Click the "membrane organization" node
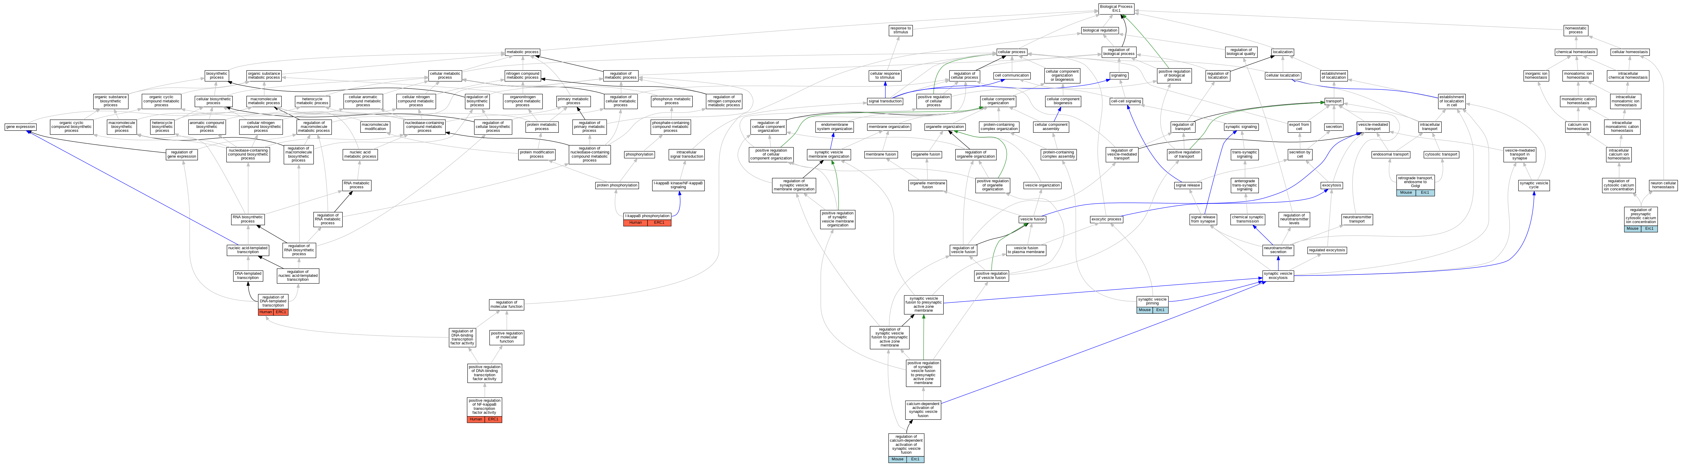This screenshot has width=1682, height=466. tap(889, 126)
